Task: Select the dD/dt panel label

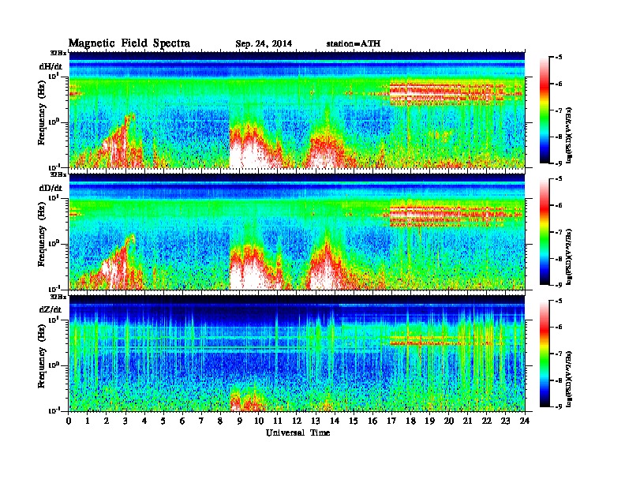Action: (x=51, y=188)
